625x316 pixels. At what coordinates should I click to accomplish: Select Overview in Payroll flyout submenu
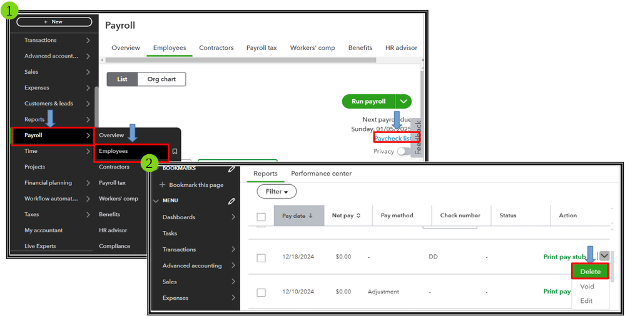111,136
